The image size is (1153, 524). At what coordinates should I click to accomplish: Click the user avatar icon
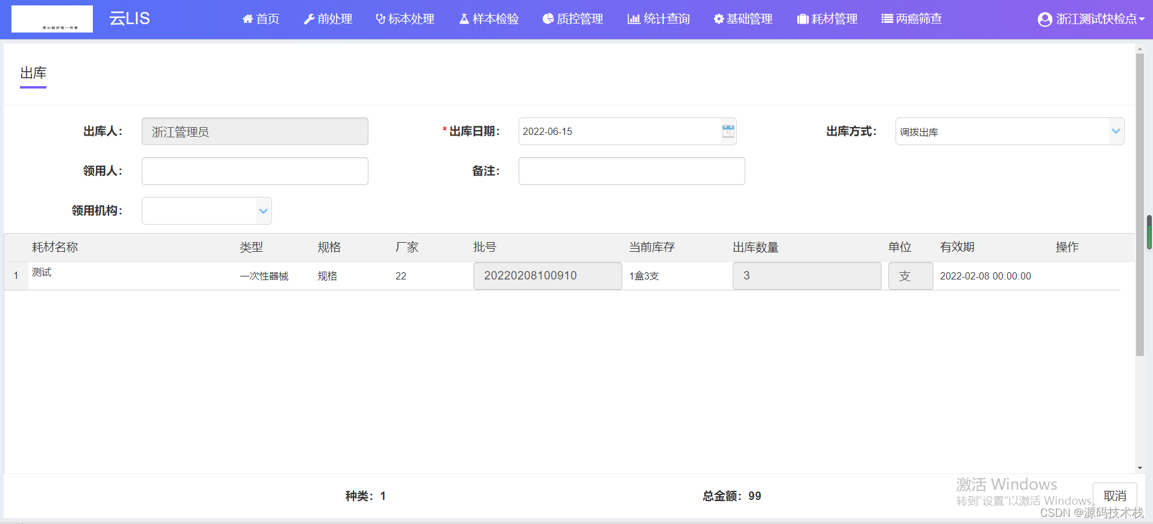coord(1044,20)
